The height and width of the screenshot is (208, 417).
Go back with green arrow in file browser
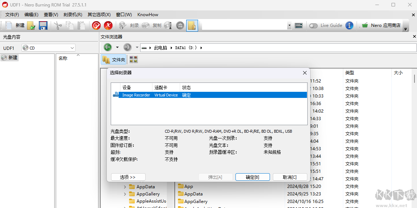point(108,47)
